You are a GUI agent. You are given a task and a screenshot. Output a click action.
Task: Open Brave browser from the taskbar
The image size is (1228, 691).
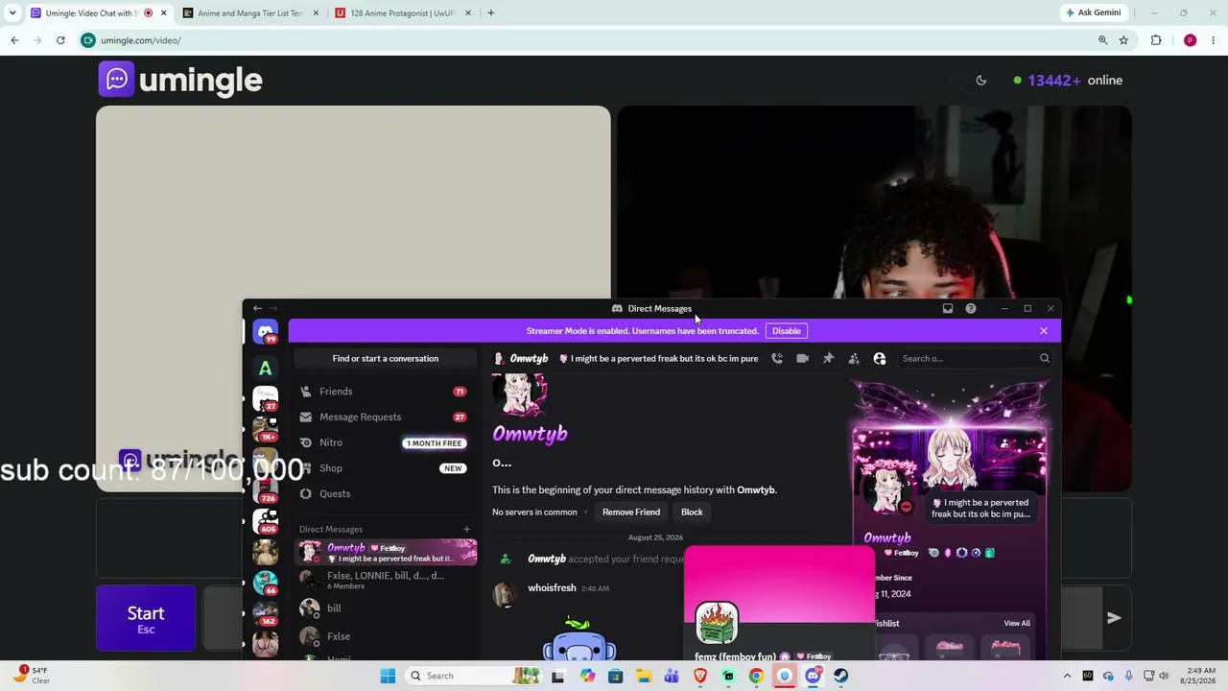coord(699,676)
